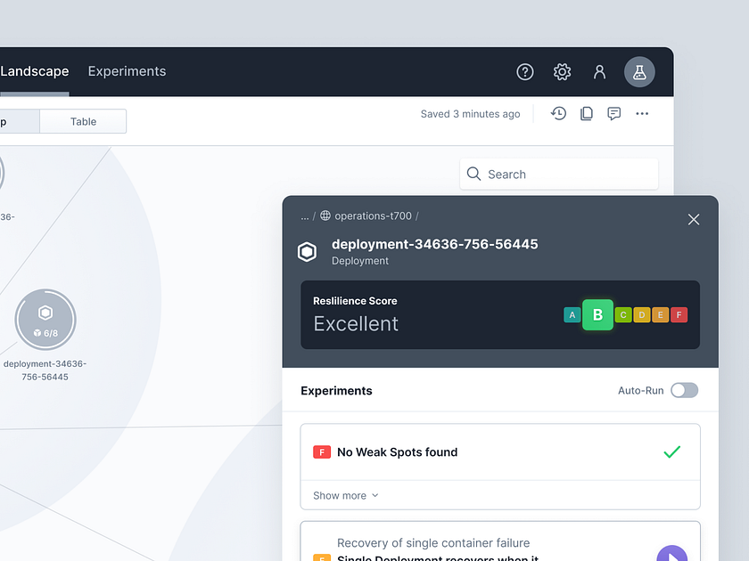Click the breadcrumb ellipsis before operations-t700
This screenshot has height=561, width=749.
pos(304,215)
